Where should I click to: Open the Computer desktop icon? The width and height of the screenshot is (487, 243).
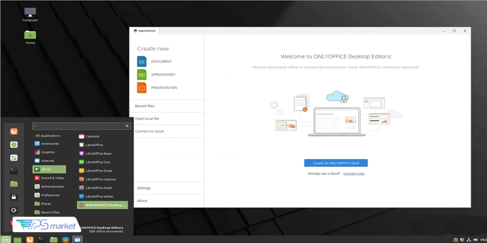click(x=30, y=15)
